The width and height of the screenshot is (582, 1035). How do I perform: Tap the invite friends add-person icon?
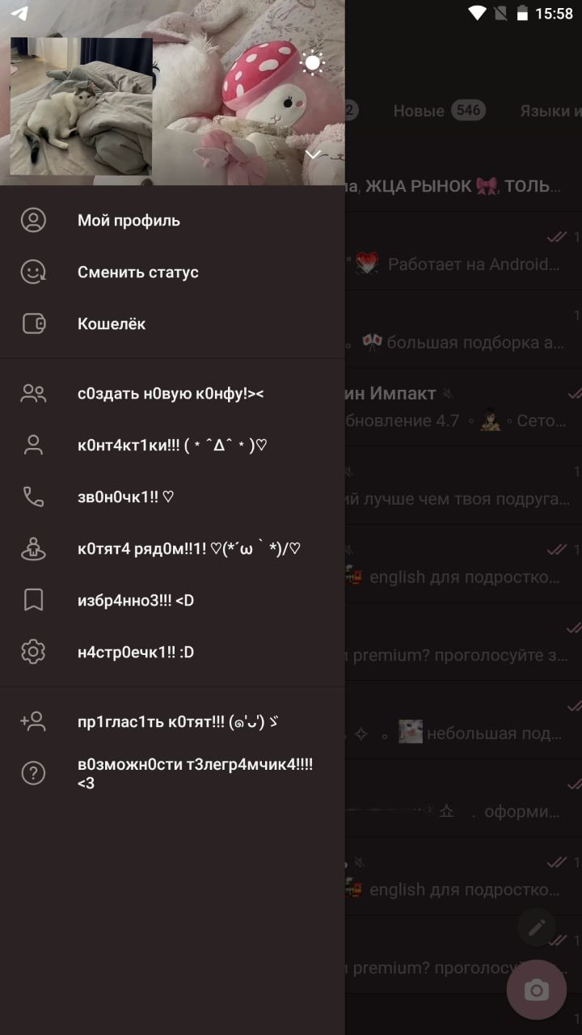click(x=33, y=721)
